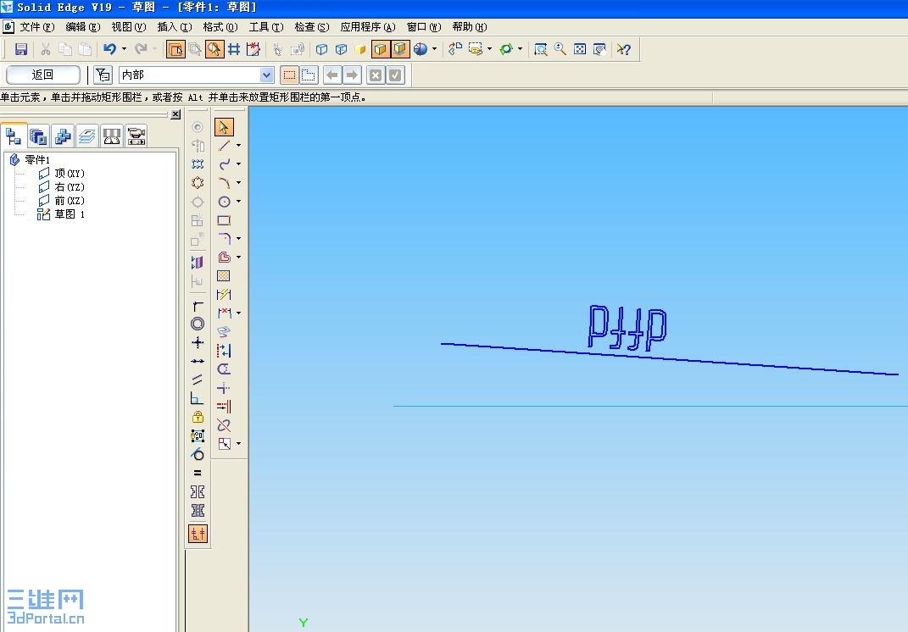The image size is (908, 632).
Task: Toggle the visible and hidden edges mode
Action: click(x=341, y=49)
